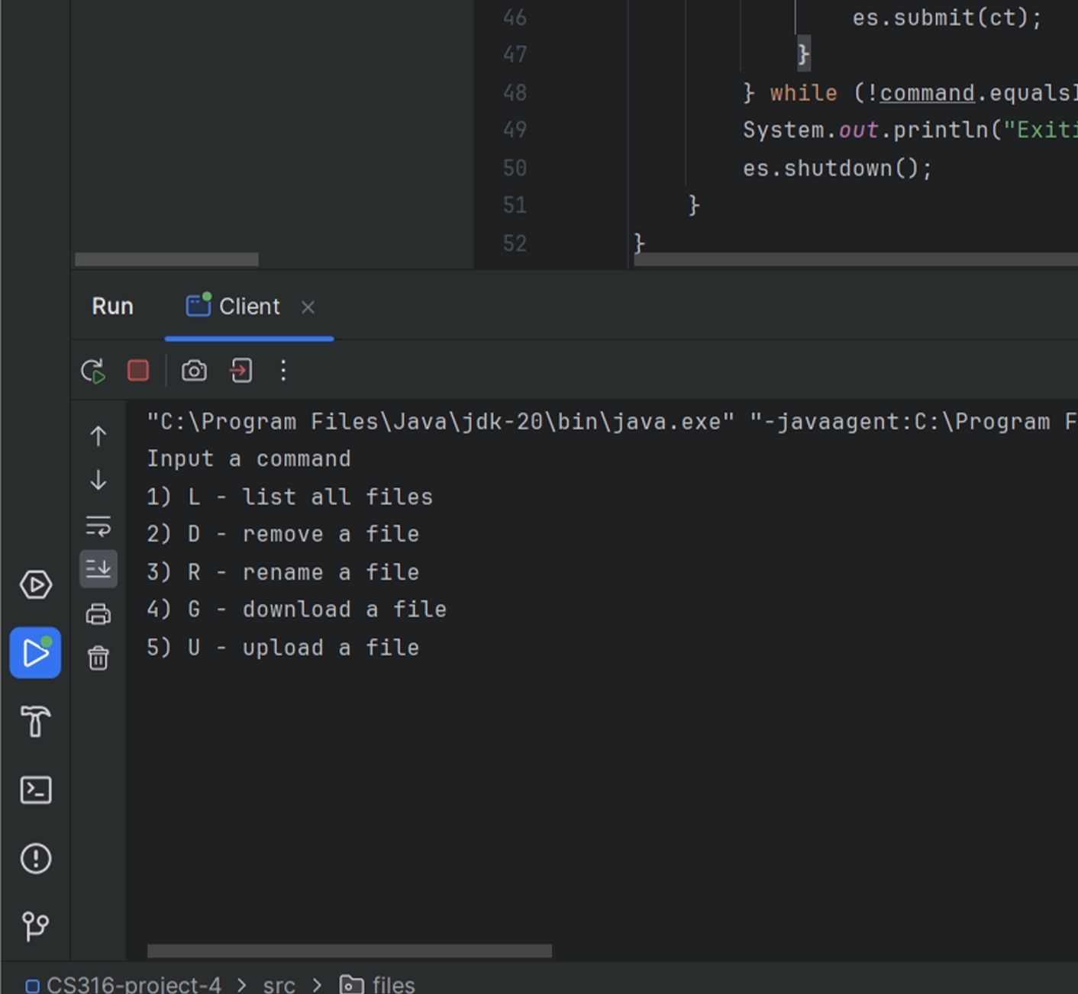Open the Git version control window
Screen dimensions: 1078x994
coord(36,926)
